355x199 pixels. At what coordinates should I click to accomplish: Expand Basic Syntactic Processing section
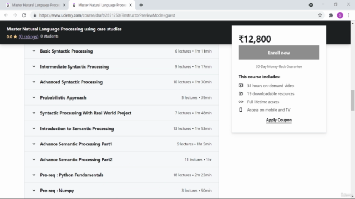(x=121, y=51)
